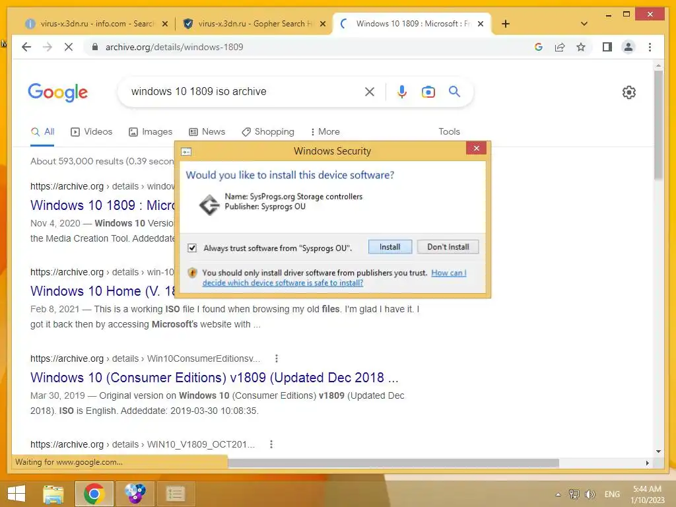Screen dimensions: 676x507
Task: Show hidden tray icons arrow
Action: tap(558, 494)
